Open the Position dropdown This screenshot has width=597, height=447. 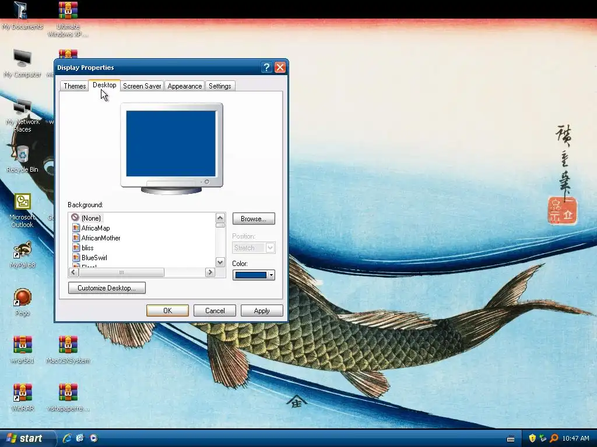click(x=254, y=248)
